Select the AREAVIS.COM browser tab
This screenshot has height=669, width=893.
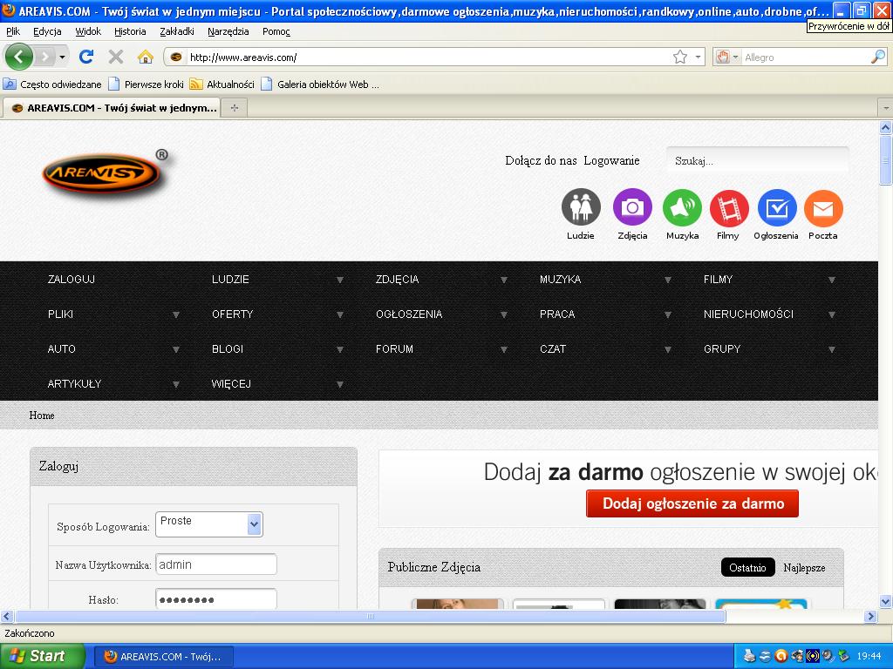click(112, 107)
